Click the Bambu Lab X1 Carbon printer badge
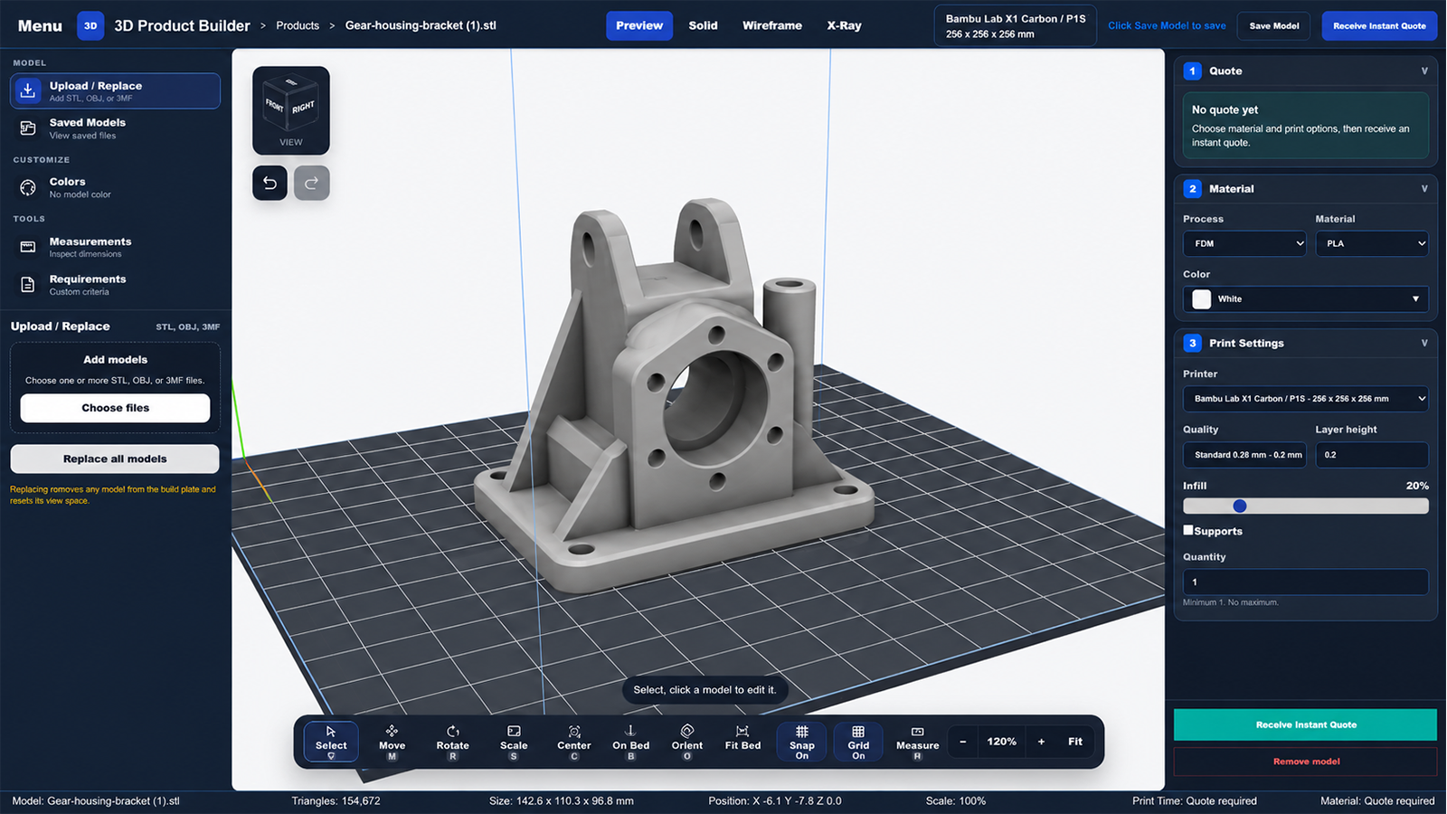Viewport: 1447px width, 814px height. [x=1016, y=25]
